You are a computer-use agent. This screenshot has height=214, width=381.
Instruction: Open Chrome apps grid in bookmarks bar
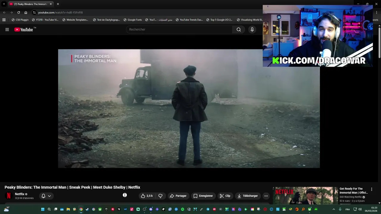coord(4,20)
